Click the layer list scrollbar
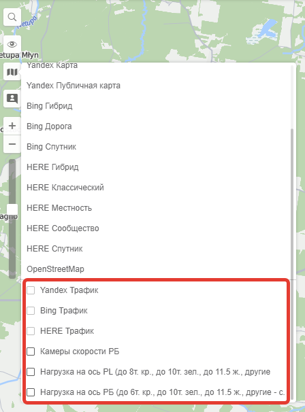The image size is (305, 412). [x=292, y=203]
